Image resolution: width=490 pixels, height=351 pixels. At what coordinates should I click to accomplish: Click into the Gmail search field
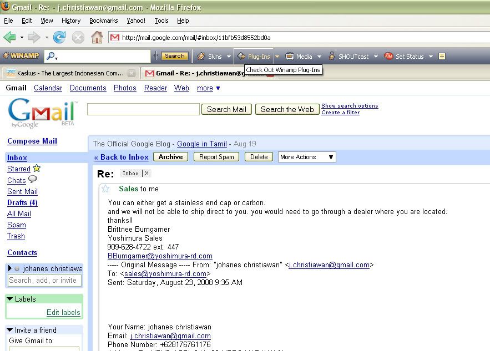point(143,109)
